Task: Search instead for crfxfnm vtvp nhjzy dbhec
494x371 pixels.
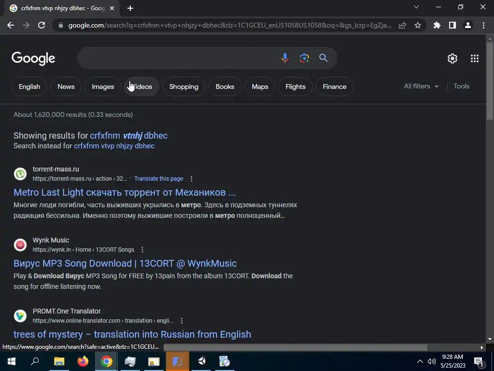Action: pos(114,146)
